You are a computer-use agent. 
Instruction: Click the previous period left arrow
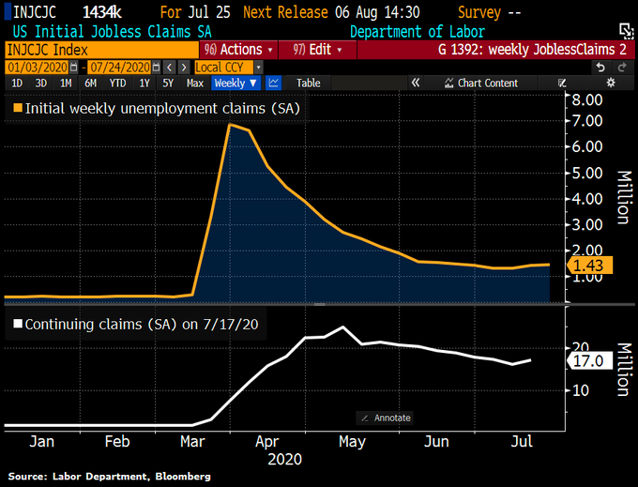click(170, 67)
